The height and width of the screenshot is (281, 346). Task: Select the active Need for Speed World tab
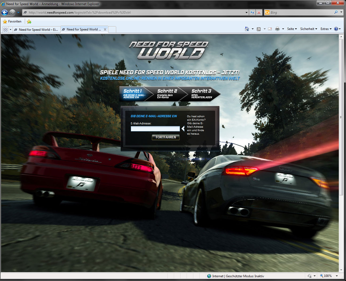pyautogui.click(x=81, y=29)
